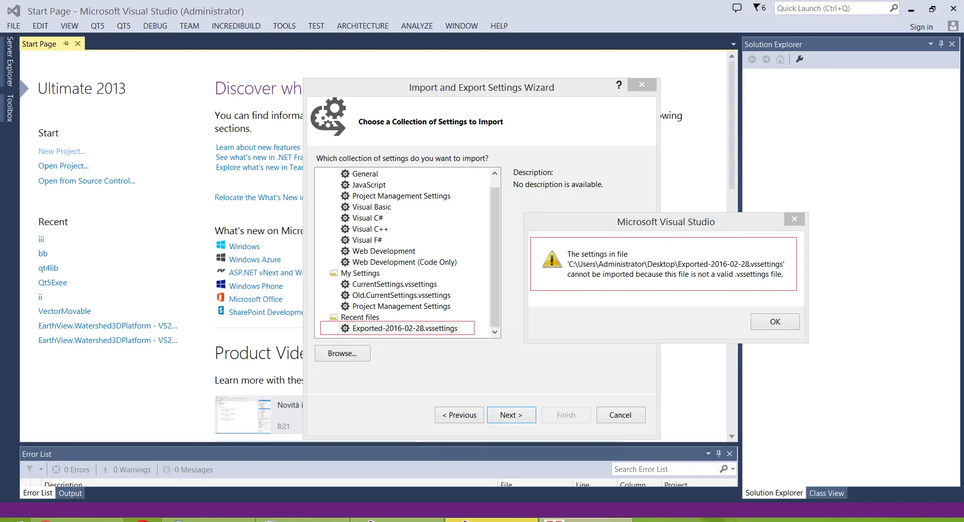Click the Search Error List field
This screenshot has width=964, height=522.
[666, 469]
